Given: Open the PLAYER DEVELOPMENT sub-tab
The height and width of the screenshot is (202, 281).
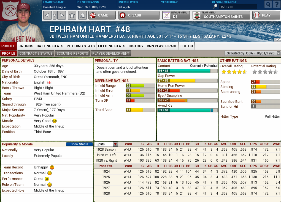Looking at the screenshot, I should (110, 53).
